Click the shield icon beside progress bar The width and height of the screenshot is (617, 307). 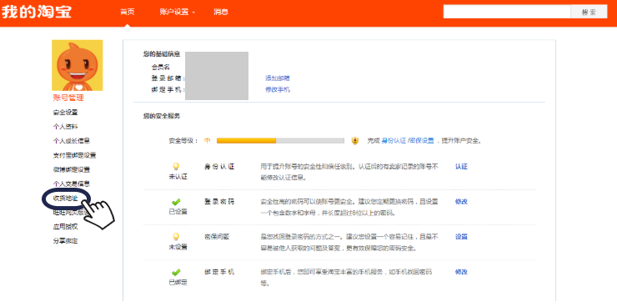pos(355,140)
